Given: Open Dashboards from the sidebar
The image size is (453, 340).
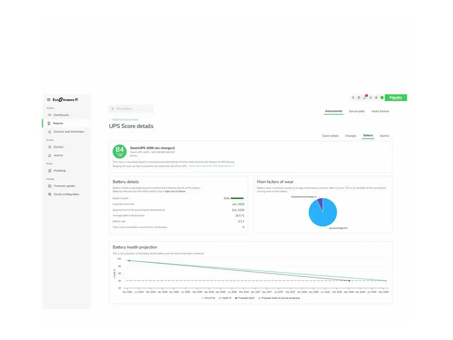Looking at the screenshot, I should (61, 115).
